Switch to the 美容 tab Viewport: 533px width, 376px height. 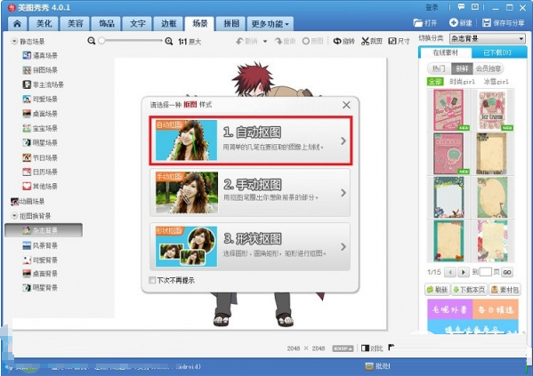point(75,23)
